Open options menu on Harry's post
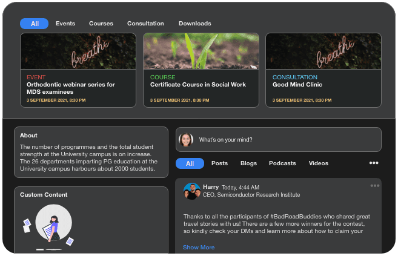The height and width of the screenshot is (256, 398). click(x=375, y=186)
